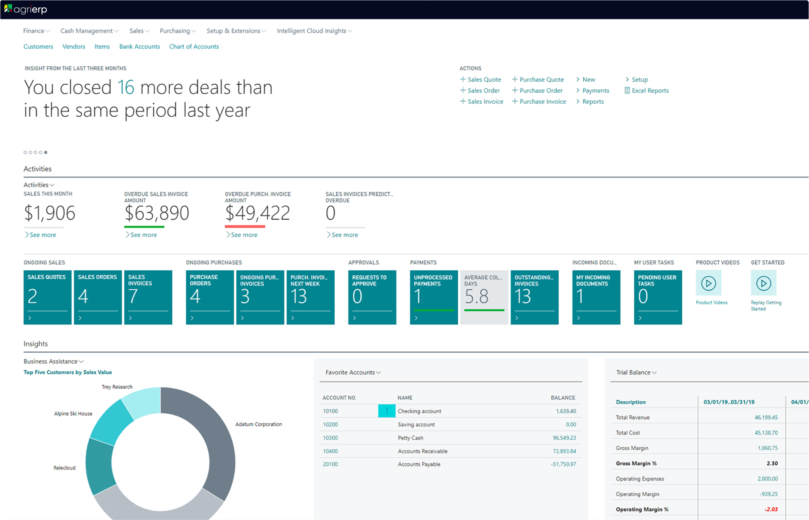Click the plus icon beside Purchase Invoice
Screen dimensions: 809x520
point(514,101)
